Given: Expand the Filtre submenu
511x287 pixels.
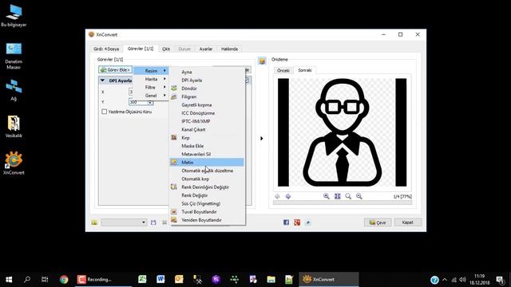Looking at the screenshot, I should coord(151,87).
